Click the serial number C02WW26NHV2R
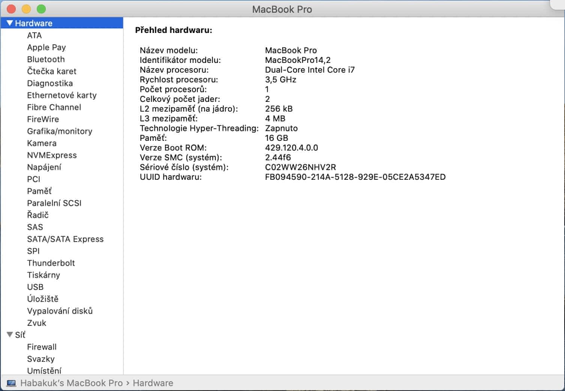Image resolution: width=565 pixels, height=391 pixels. pyautogui.click(x=301, y=167)
